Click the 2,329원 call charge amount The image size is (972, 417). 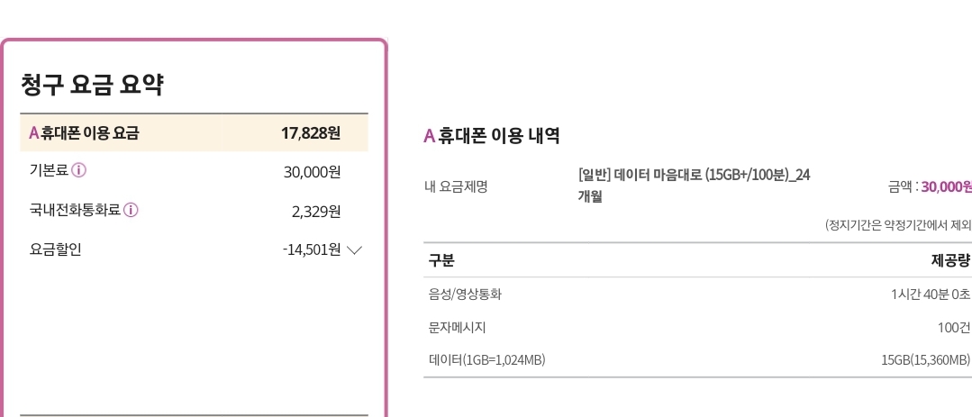[x=316, y=212]
